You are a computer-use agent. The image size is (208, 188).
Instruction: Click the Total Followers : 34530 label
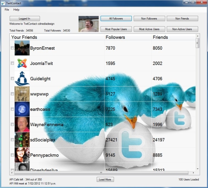(57, 30)
